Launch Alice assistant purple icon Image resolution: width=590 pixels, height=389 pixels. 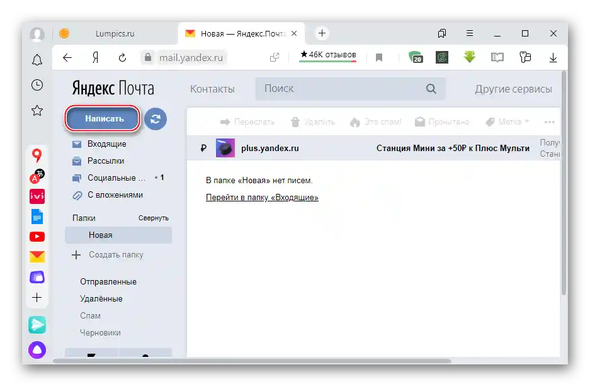[x=37, y=350]
